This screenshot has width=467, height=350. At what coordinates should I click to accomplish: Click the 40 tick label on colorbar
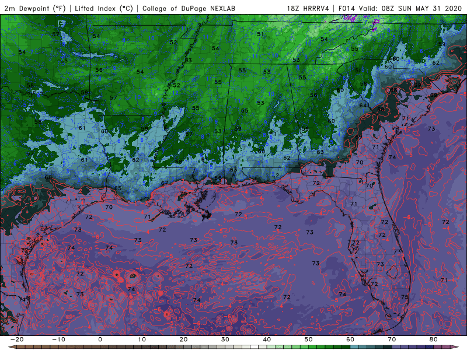(267, 339)
